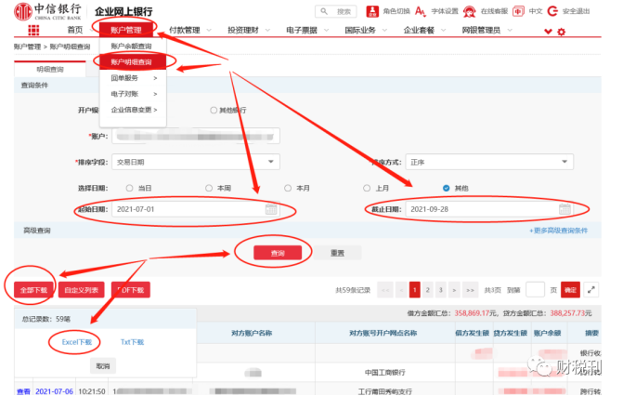Open 在线客服 online service icon

point(469,11)
